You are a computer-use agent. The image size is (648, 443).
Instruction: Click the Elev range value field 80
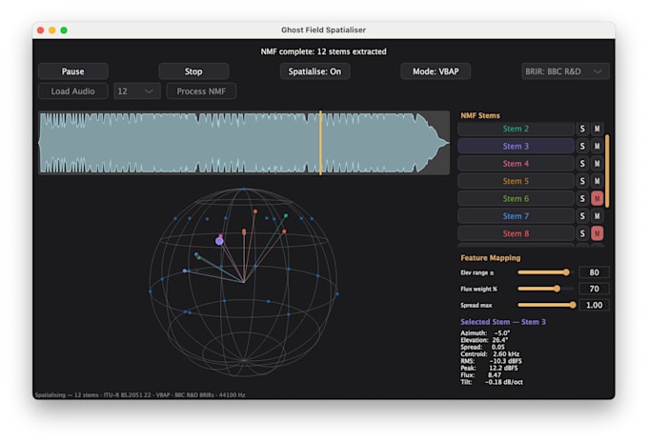click(x=594, y=272)
